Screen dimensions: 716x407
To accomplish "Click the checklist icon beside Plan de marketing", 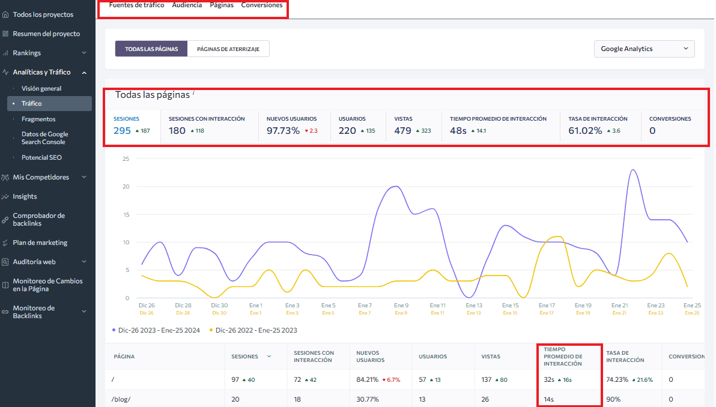I will point(5,243).
